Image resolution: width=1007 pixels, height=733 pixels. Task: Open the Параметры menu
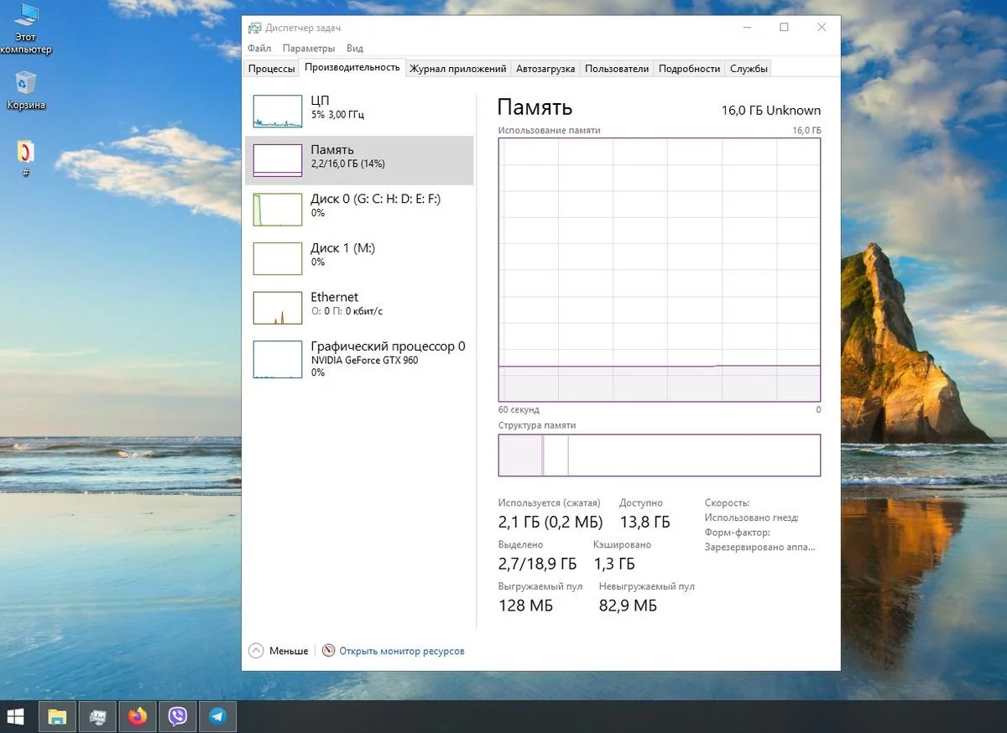tap(308, 49)
